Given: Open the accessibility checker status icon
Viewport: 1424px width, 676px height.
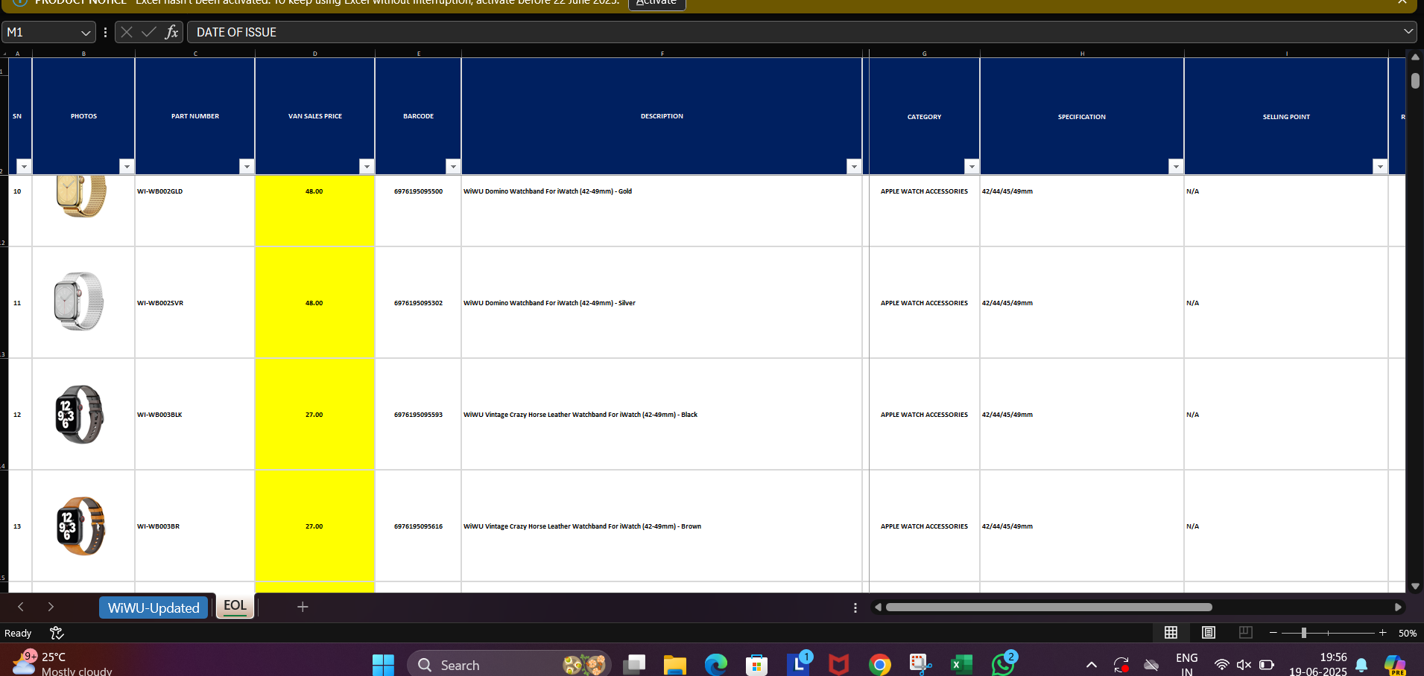Looking at the screenshot, I should (x=57, y=633).
